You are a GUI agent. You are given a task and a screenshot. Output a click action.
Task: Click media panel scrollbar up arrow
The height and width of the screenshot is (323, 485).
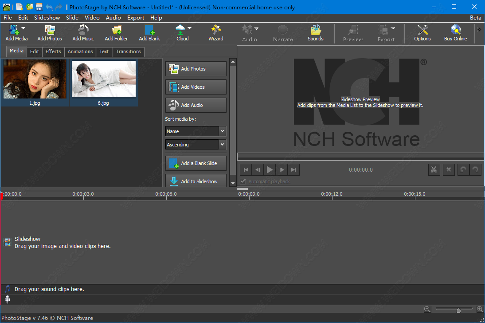click(233, 62)
